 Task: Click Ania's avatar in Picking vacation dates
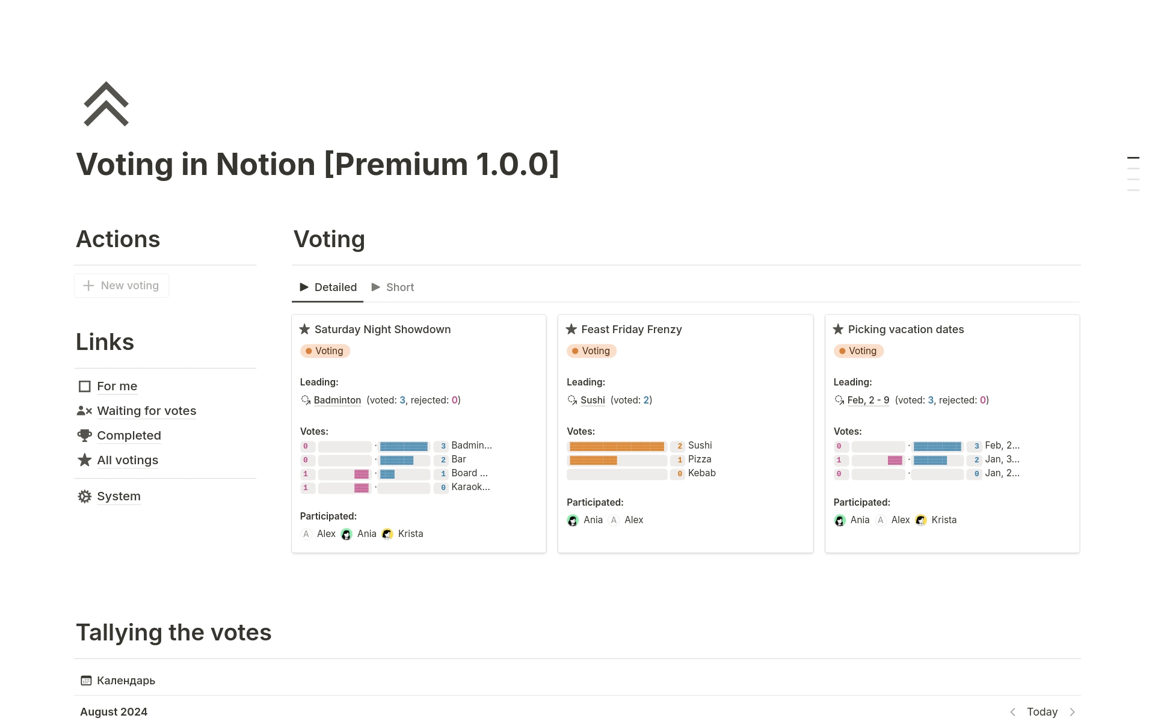[x=840, y=520]
